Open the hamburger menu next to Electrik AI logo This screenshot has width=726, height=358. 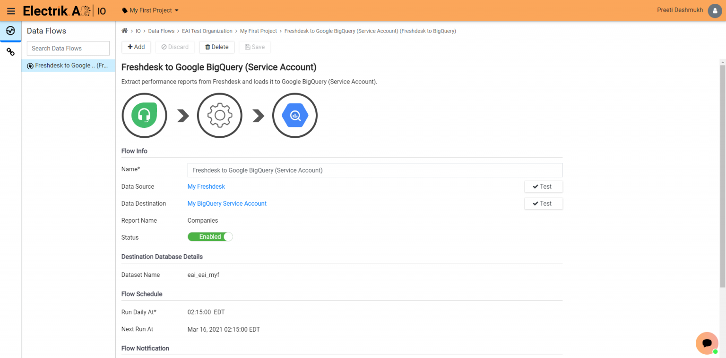(11, 10)
